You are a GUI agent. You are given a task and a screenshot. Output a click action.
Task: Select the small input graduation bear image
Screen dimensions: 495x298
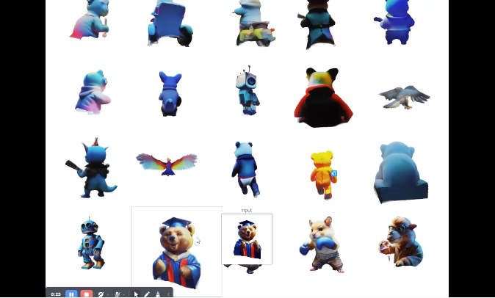coord(247,240)
